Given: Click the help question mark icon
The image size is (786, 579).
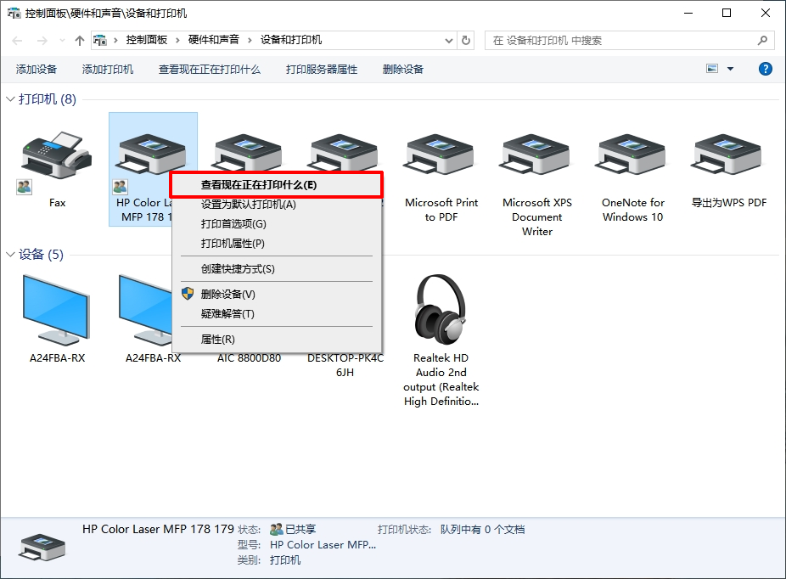Looking at the screenshot, I should click(x=765, y=69).
